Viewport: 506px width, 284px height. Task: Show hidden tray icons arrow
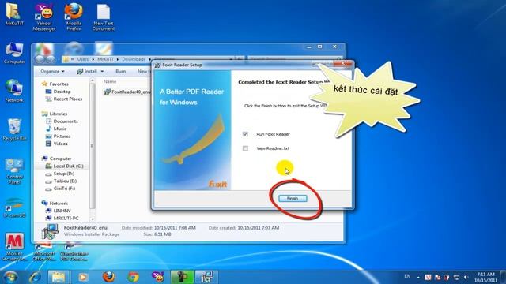coord(418,277)
